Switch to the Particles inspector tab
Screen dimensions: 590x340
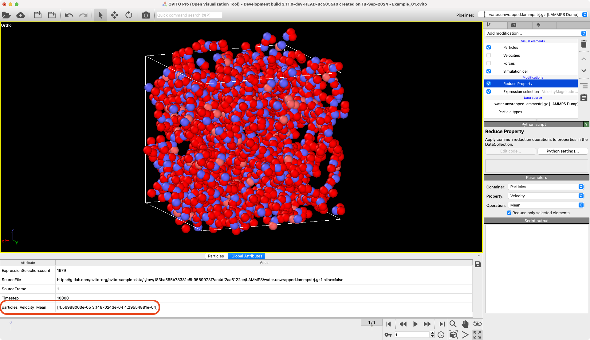click(216, 256)
